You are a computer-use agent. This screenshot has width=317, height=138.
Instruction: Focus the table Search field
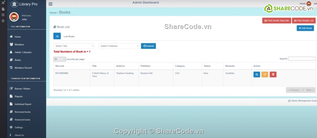coord(302,59)
